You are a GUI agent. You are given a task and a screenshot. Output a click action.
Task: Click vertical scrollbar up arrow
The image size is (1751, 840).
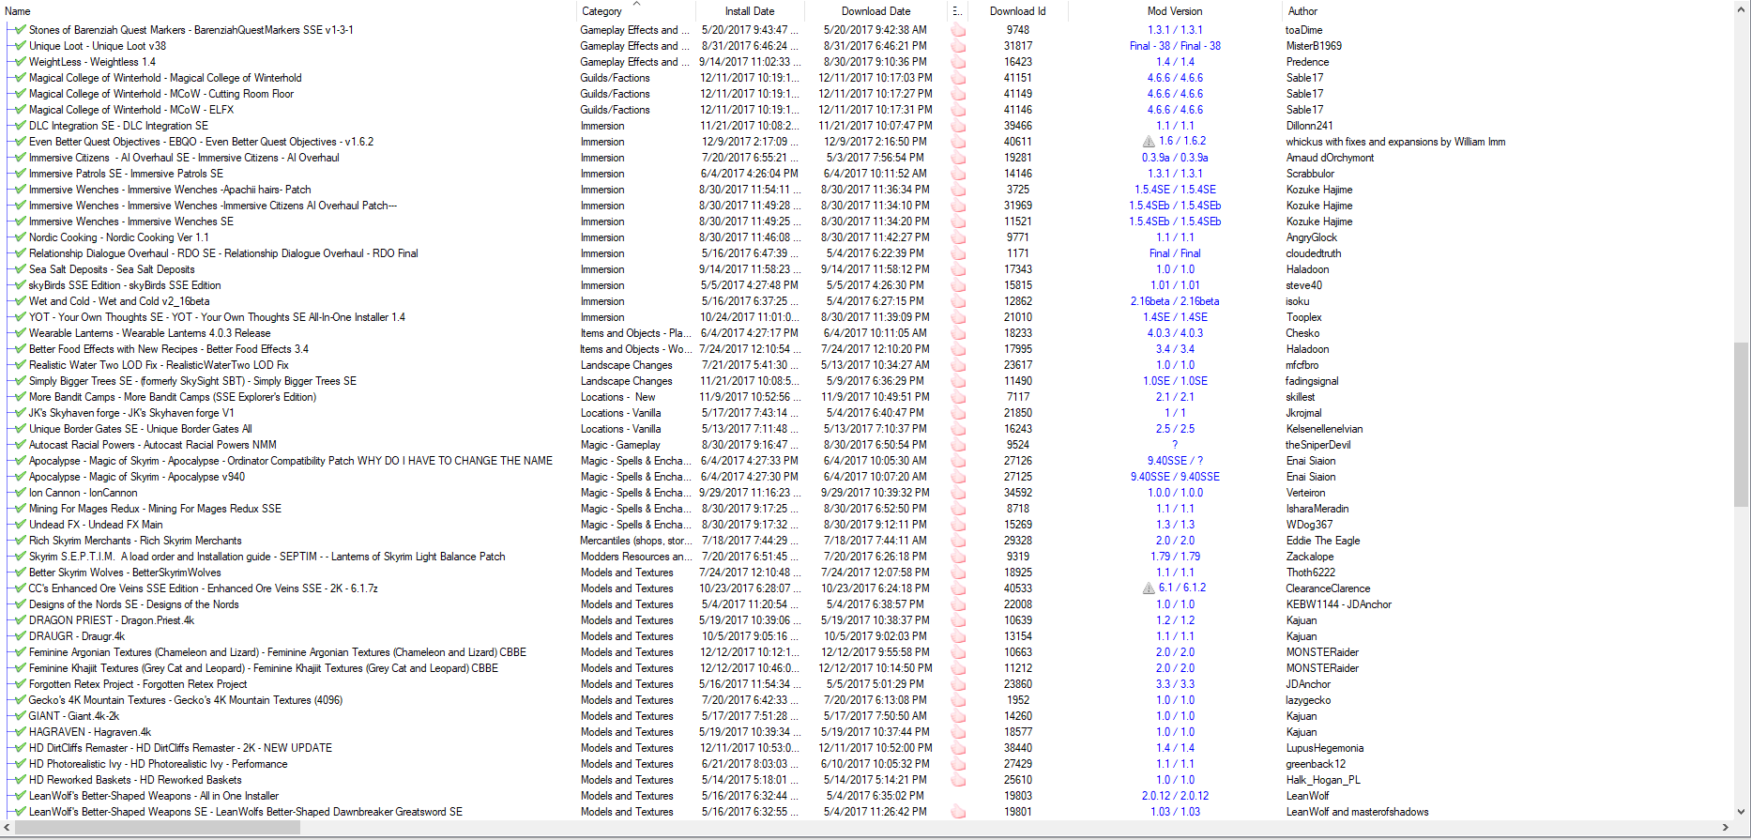click(x=1742, y=9)
